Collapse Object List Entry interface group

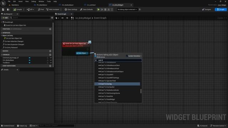click(x=1, y=36)
